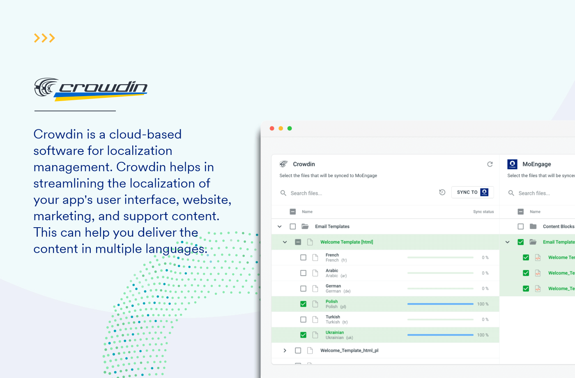
Task: Click the search magnifier in Crowdin panel
Action: click(x=283, y=193)
